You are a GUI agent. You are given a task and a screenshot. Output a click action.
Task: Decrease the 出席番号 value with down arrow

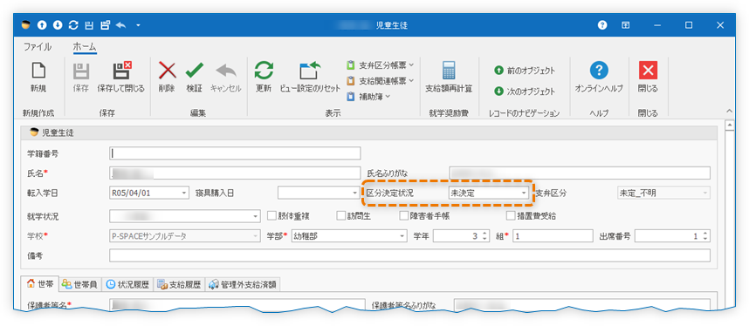tap(705, 239)
